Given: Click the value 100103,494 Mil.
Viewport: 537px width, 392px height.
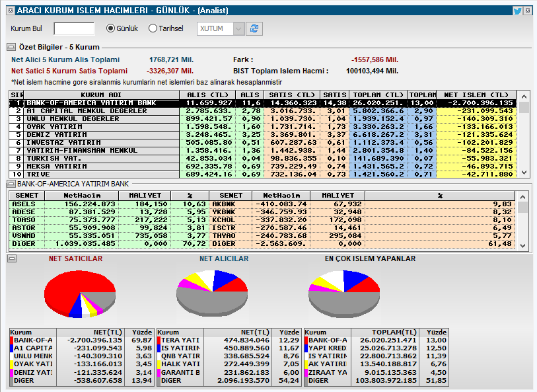Looking at the screenshot, I should (x=373, y=71).
